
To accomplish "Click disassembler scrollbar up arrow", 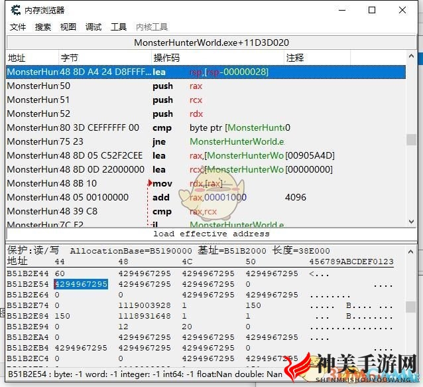I will [411, 56].
